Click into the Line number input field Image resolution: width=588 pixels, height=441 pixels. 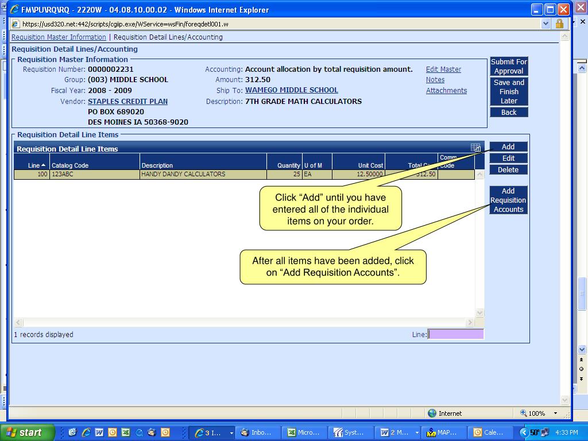455,334
